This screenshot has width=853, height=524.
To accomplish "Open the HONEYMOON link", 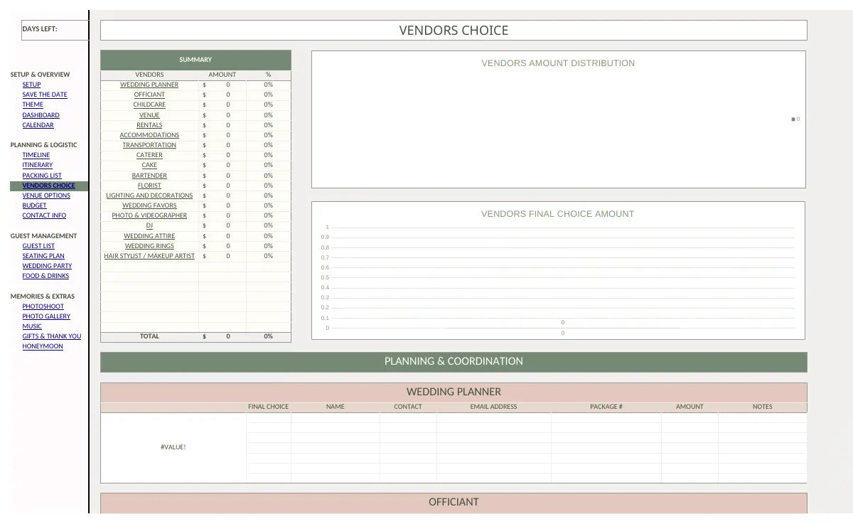I will coord(43,346).
